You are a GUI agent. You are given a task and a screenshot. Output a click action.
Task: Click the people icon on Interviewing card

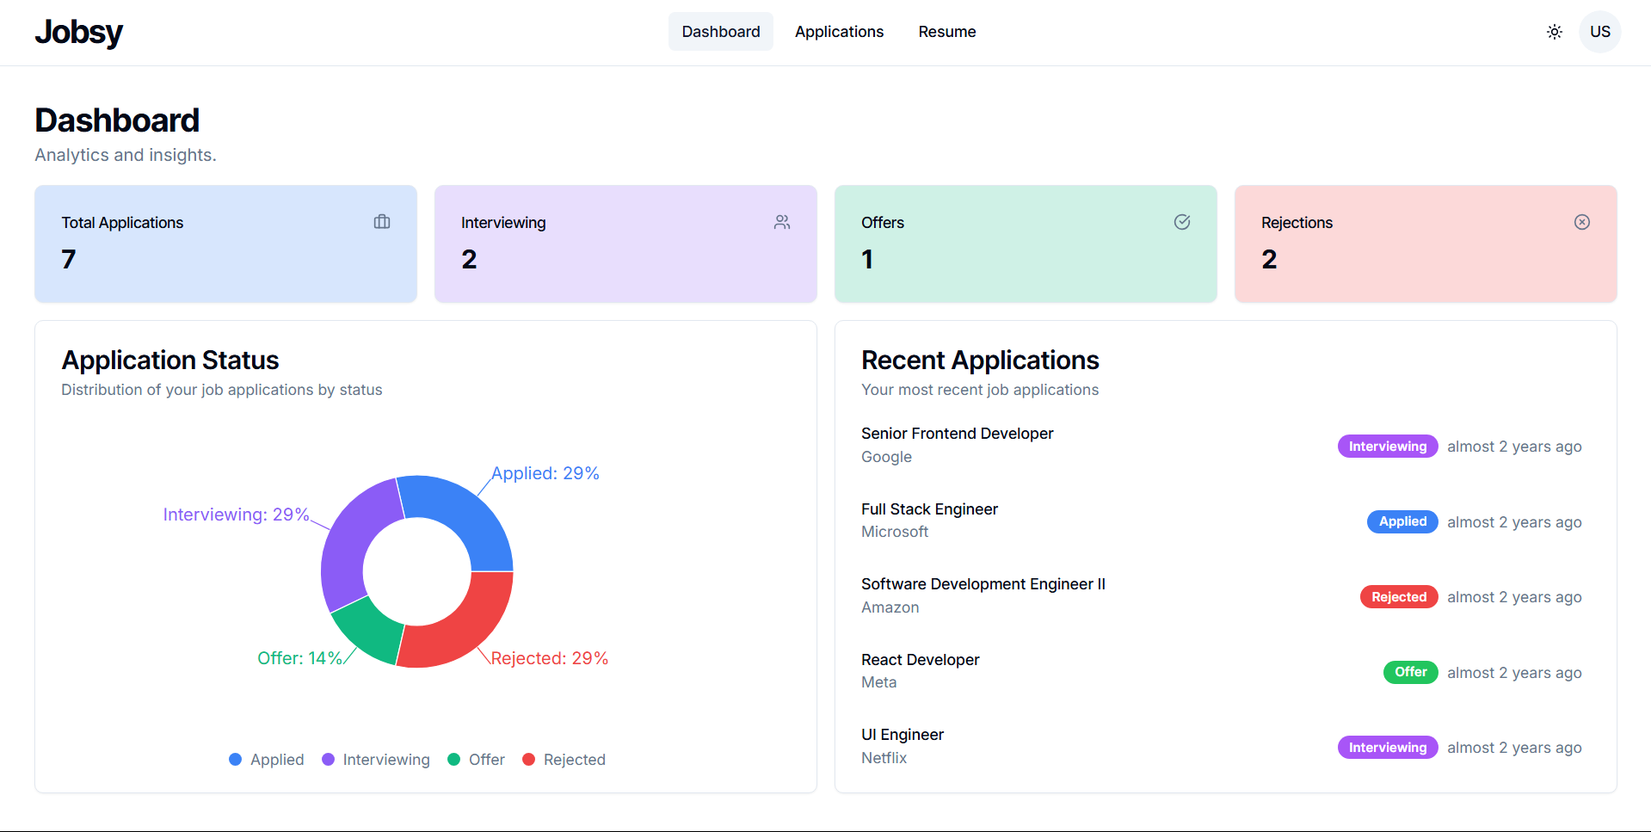pyautogui.click(x=781, y=222)
